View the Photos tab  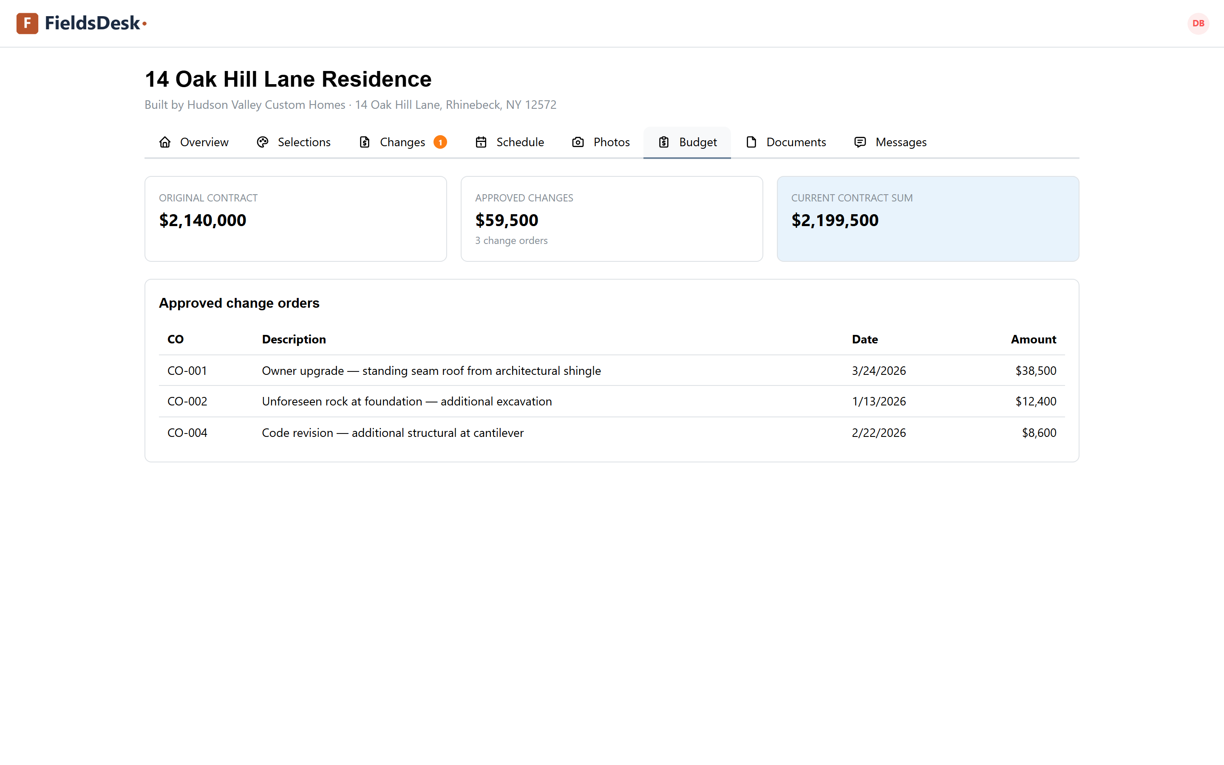[601, 142]
